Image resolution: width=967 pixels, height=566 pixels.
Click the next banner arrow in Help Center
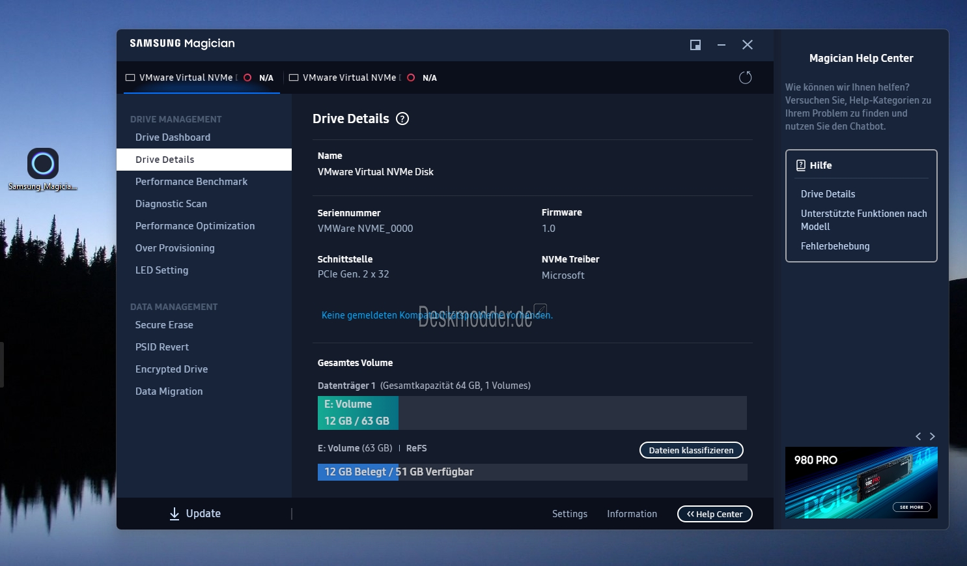(932, 436)
